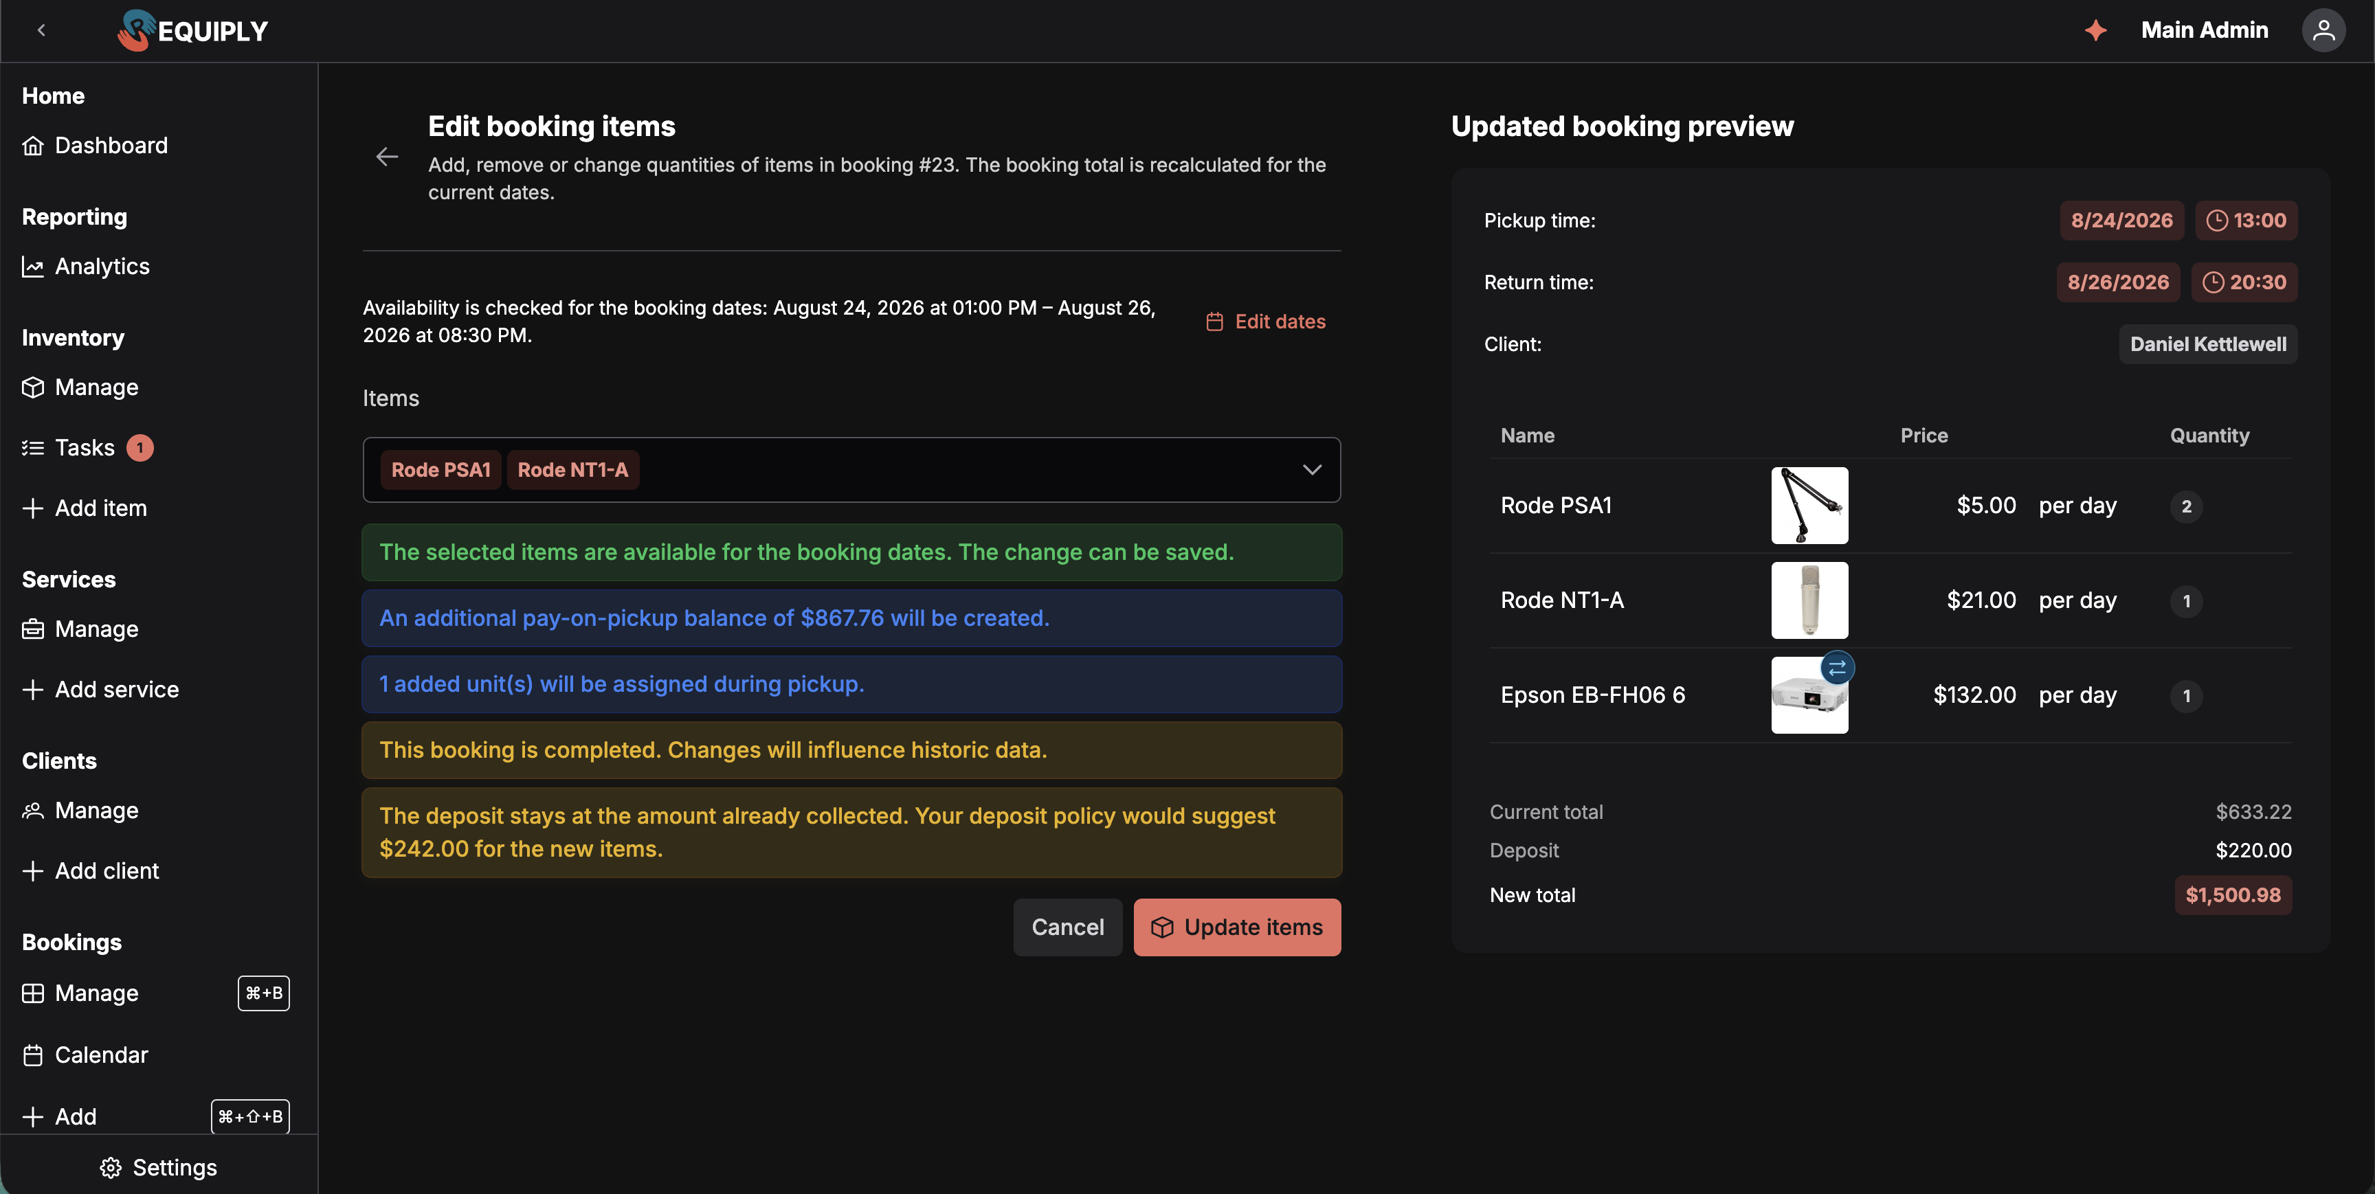Open the AI sparkle assistant icon
The height and width of the screenshot is (1194, 2375).
click(x=2095, y=30)
